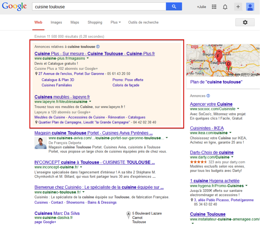Click Meubles de Cuisine sitelink
The width and height of the screenshot is (260, 225).
pyautogui.click(x=50, y=117)
